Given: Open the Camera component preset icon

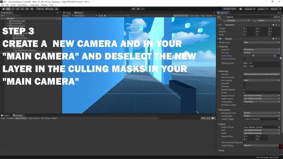Looking at the screenshot, I should click(276, 39).
